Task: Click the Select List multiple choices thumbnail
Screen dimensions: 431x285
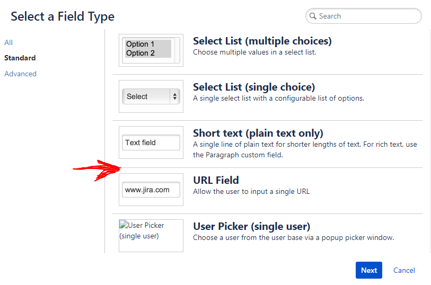Action: (x=151, y=50)
